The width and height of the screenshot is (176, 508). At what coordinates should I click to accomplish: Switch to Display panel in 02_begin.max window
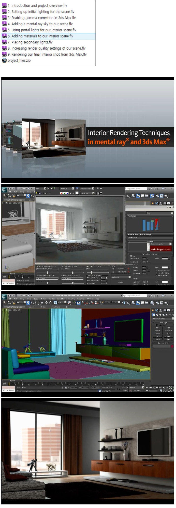[x=169, y=310]
